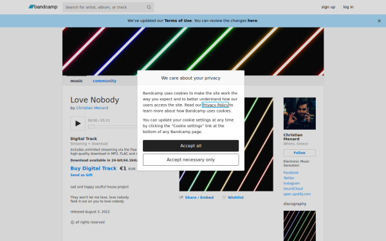Screen dimensions: 386x241
Task: Click the 'Digital Track' heading
Action: click(x=84, y=138)
